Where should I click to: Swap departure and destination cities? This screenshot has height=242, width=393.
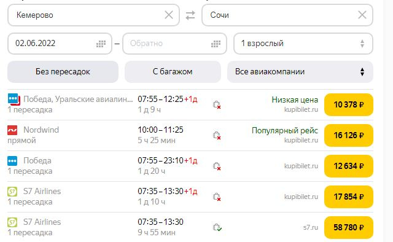(x=190, y=15)
